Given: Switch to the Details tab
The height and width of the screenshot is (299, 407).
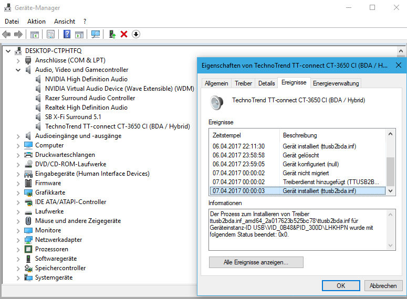Looking at the screenshot, I should [267, 83].
